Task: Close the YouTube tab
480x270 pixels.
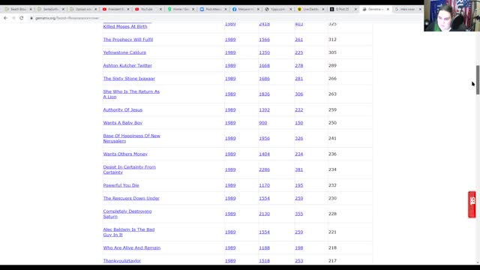Action: pyautogui.click(x=160, y=10)
